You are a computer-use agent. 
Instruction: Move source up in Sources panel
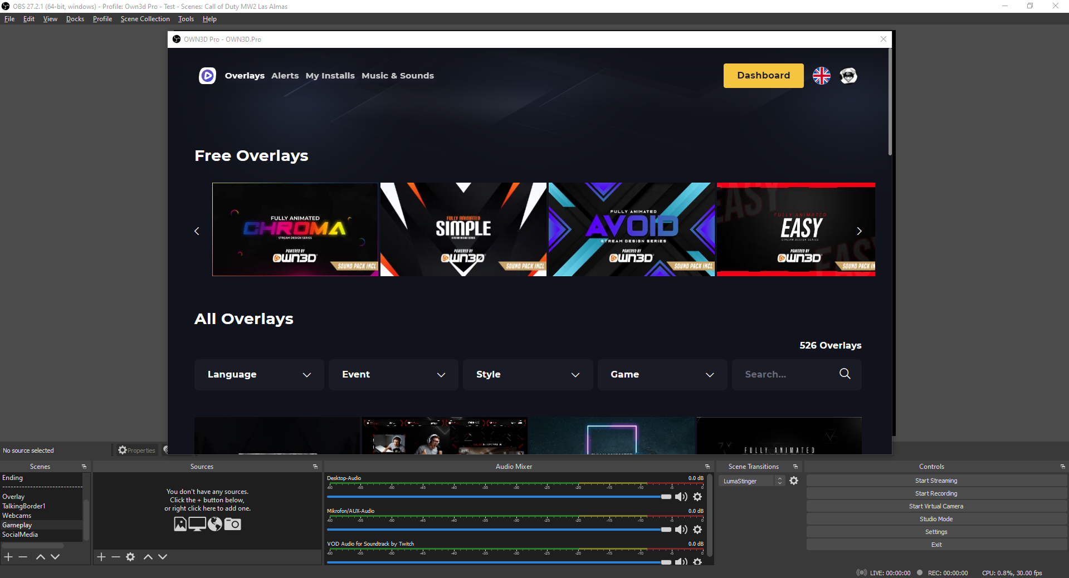148,557
